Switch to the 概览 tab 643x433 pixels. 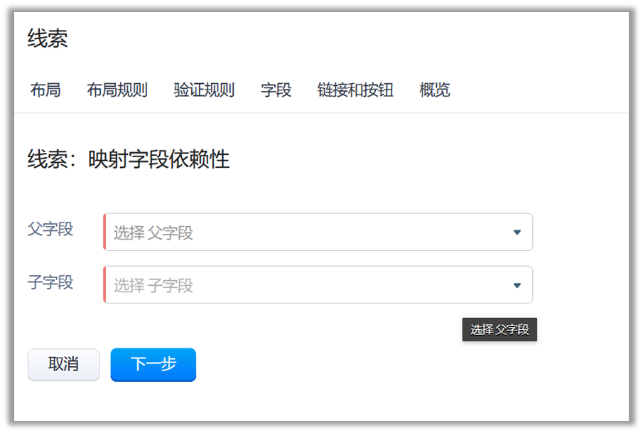[435, 90]
